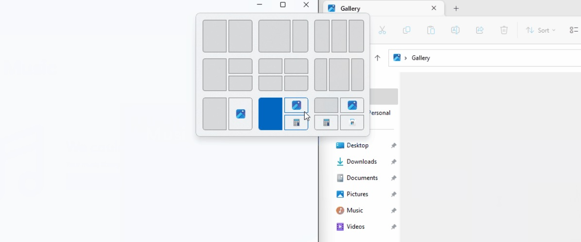Viewport: 581px width, 242px height.
Task: Click the Paste clipboard icon
Action: tap(431, 30)
